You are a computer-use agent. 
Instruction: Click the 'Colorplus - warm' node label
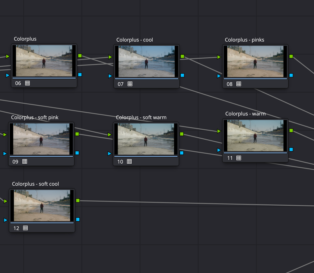(x=245, y=114)
